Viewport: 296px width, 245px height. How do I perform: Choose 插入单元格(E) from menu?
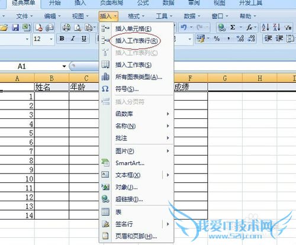pyautogui.click(x=137, y=29)
